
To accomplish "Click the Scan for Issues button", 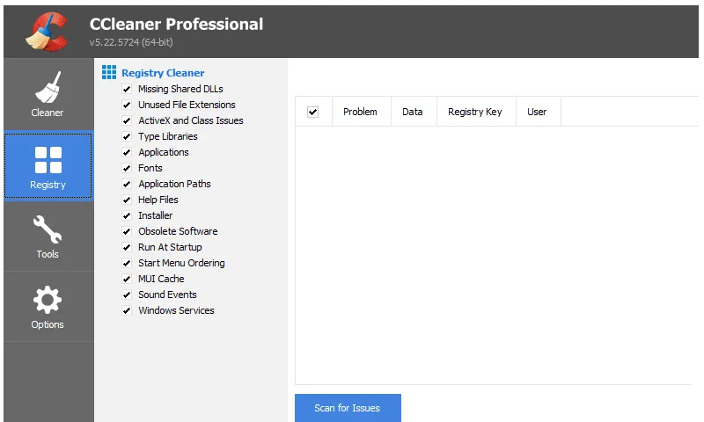I will [x=348, y=408].
